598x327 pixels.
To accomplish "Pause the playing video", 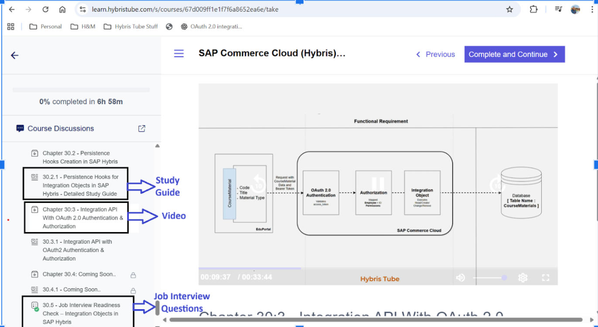I will [x=378, y=185].
